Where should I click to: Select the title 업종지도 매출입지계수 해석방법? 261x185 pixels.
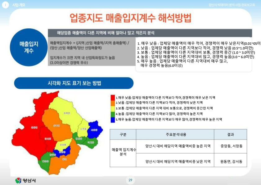pyautogui.click(x=130, y=18)
